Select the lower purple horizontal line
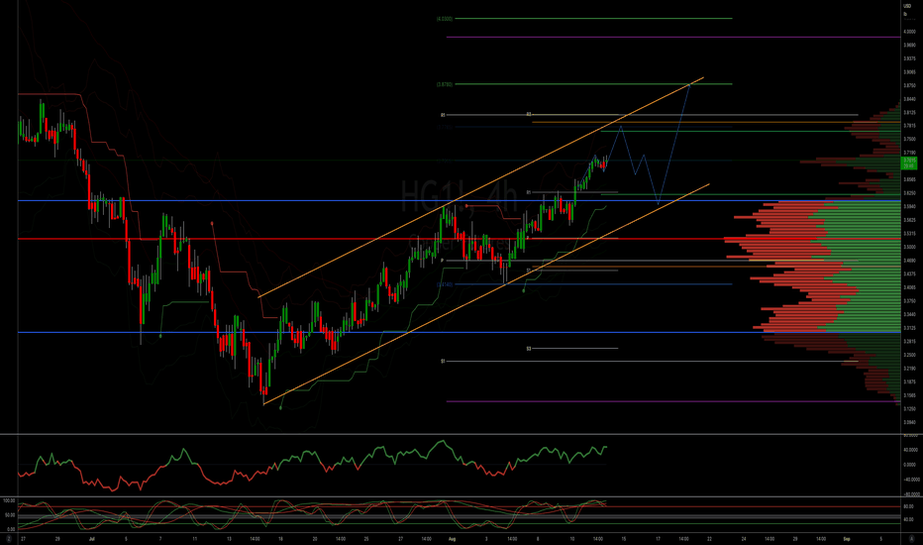Image resolution: width=923 pixels, height=545 pixels. (673, 402)
